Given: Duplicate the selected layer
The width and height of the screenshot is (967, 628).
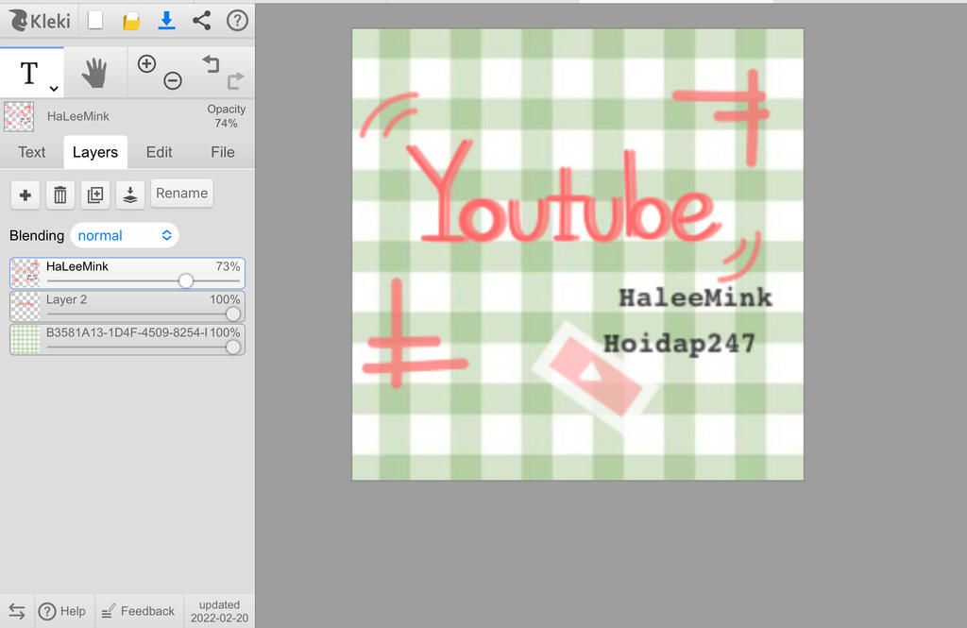Looking at the screenshot, I should pos(95,195).
